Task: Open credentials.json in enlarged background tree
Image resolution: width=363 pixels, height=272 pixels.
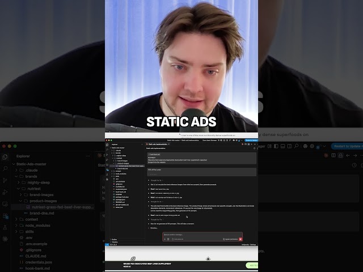Action: click(x=36, y=262)
